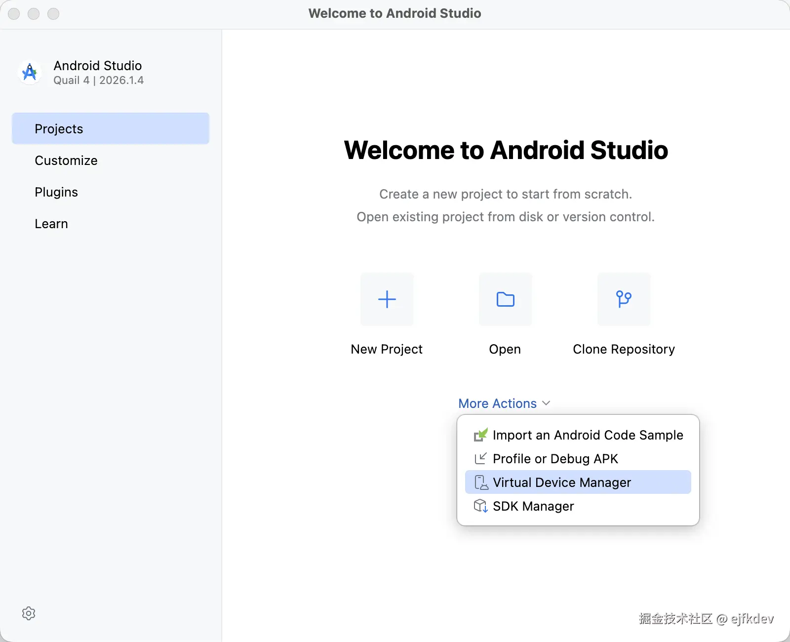Click the Import Android Code Sample icon
Viewport: 790px width, 642px height.
[481, 435]
